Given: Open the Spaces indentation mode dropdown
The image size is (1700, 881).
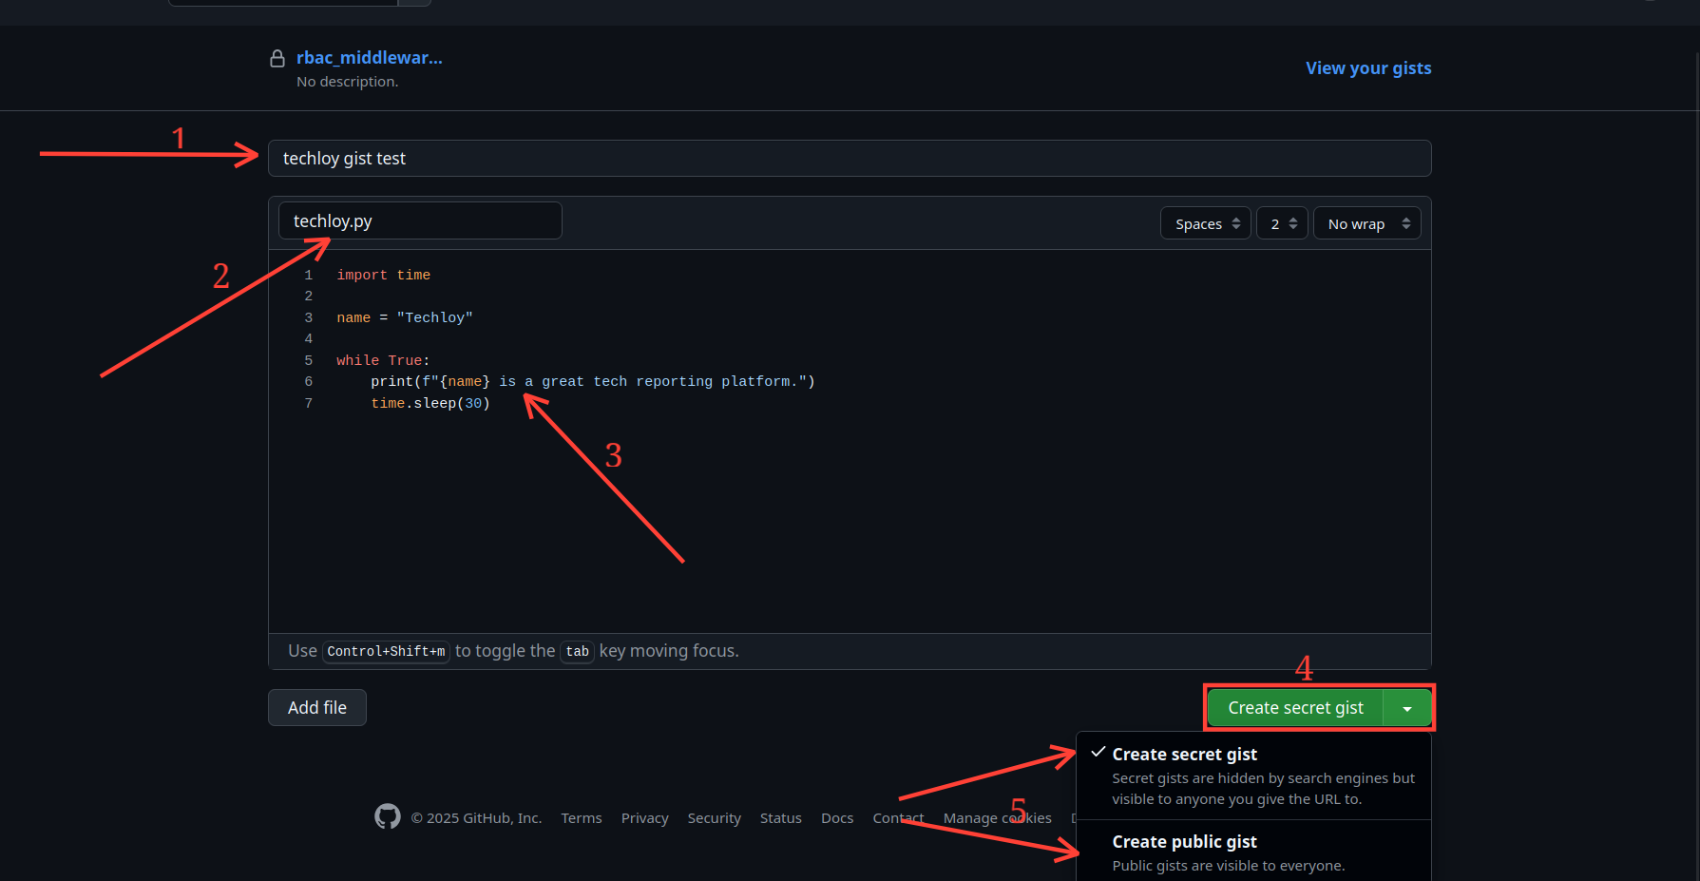Looking at the screenshot, I should [x=1205, y=222].
